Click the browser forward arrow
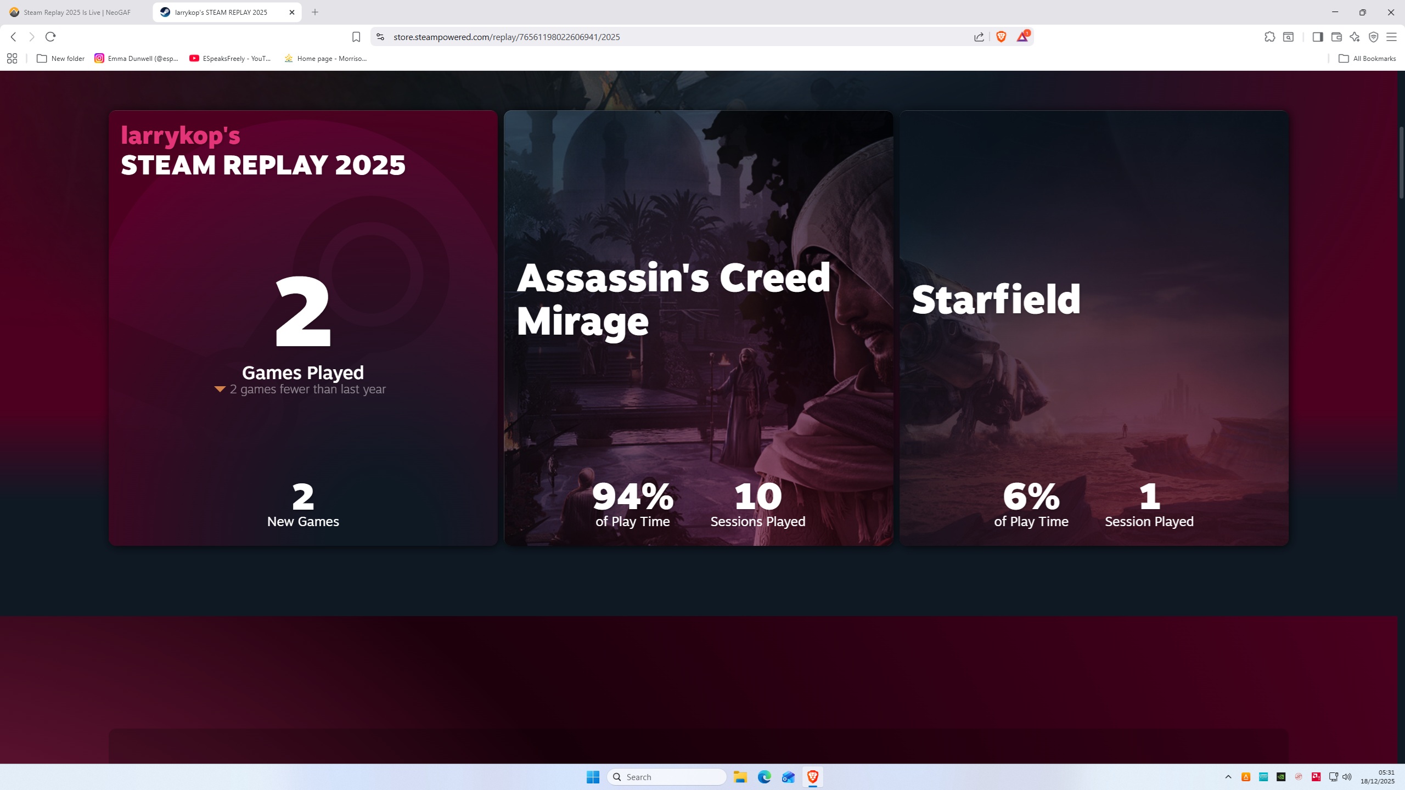Image resolution: width=1405 pixels, height=790 pixels. click(32, 37)
